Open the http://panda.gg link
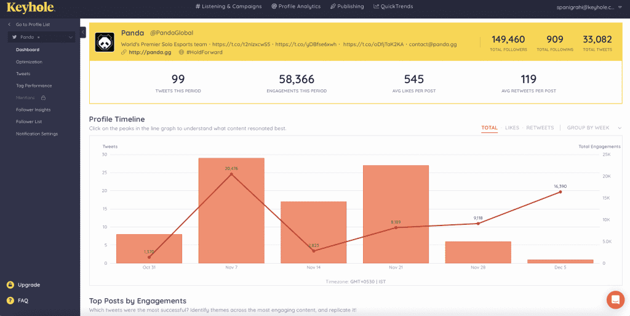630x316 pixels. [150, 52]
